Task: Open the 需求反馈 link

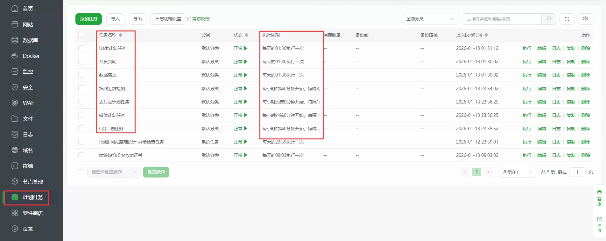Action: (x=199, y=19)
